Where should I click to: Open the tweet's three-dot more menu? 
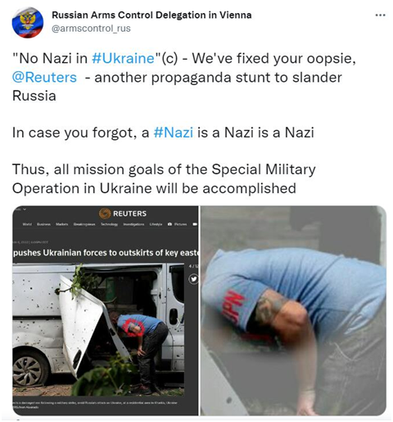[380, 16]
